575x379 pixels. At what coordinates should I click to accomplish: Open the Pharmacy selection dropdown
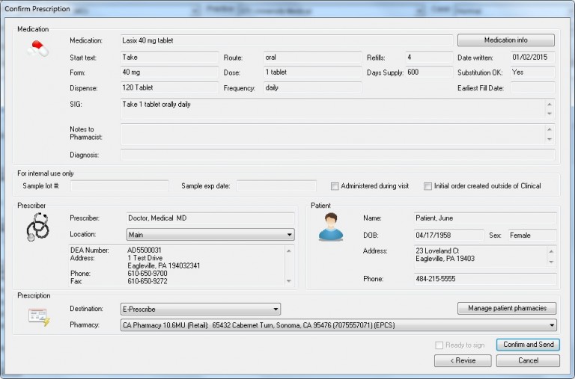click(x=553, y=325)
